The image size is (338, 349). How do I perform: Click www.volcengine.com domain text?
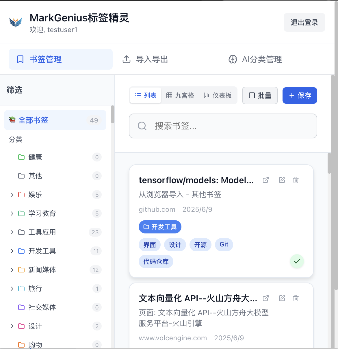point(173,338)
